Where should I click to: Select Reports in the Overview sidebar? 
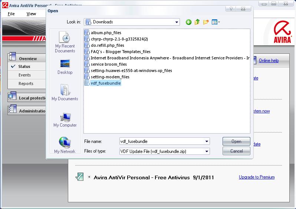click(x=26, y=84)
